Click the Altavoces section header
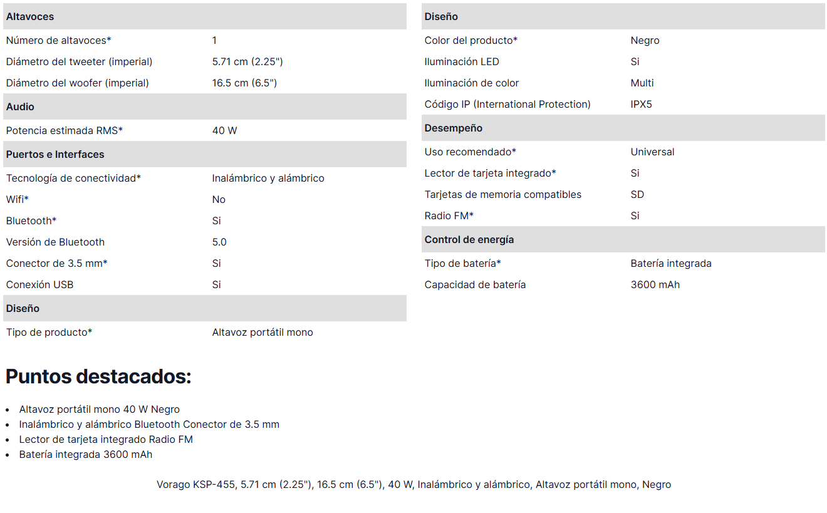The height and width of the screenshot is (513, 827). click(30, 17)
